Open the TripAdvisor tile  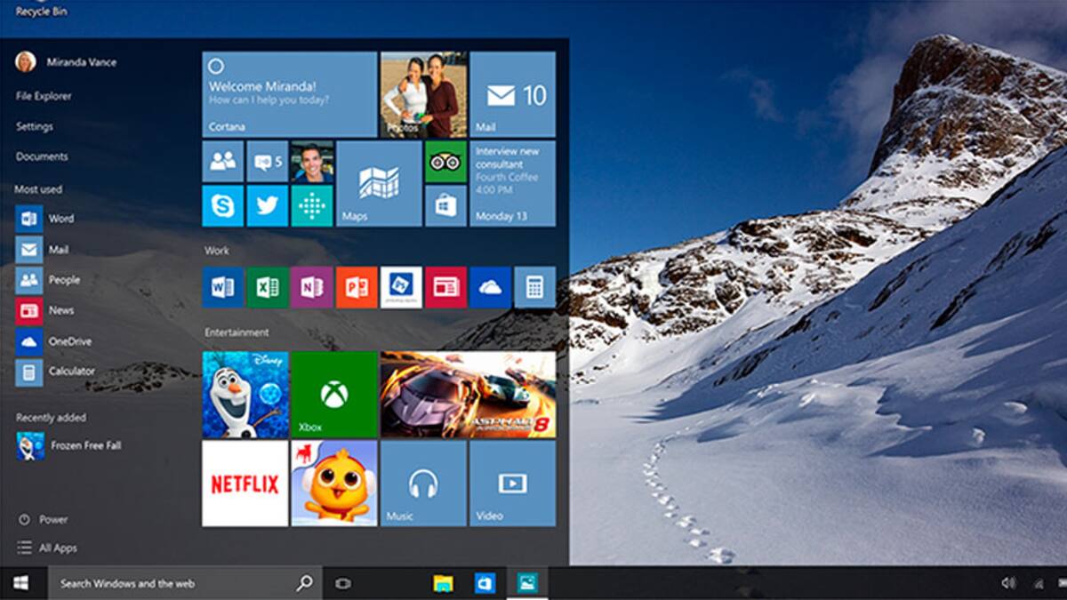pos(445,162)
